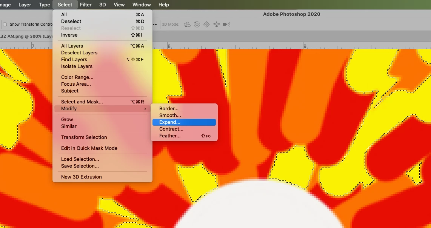Open the Layer menu

[x=25, y=5]
